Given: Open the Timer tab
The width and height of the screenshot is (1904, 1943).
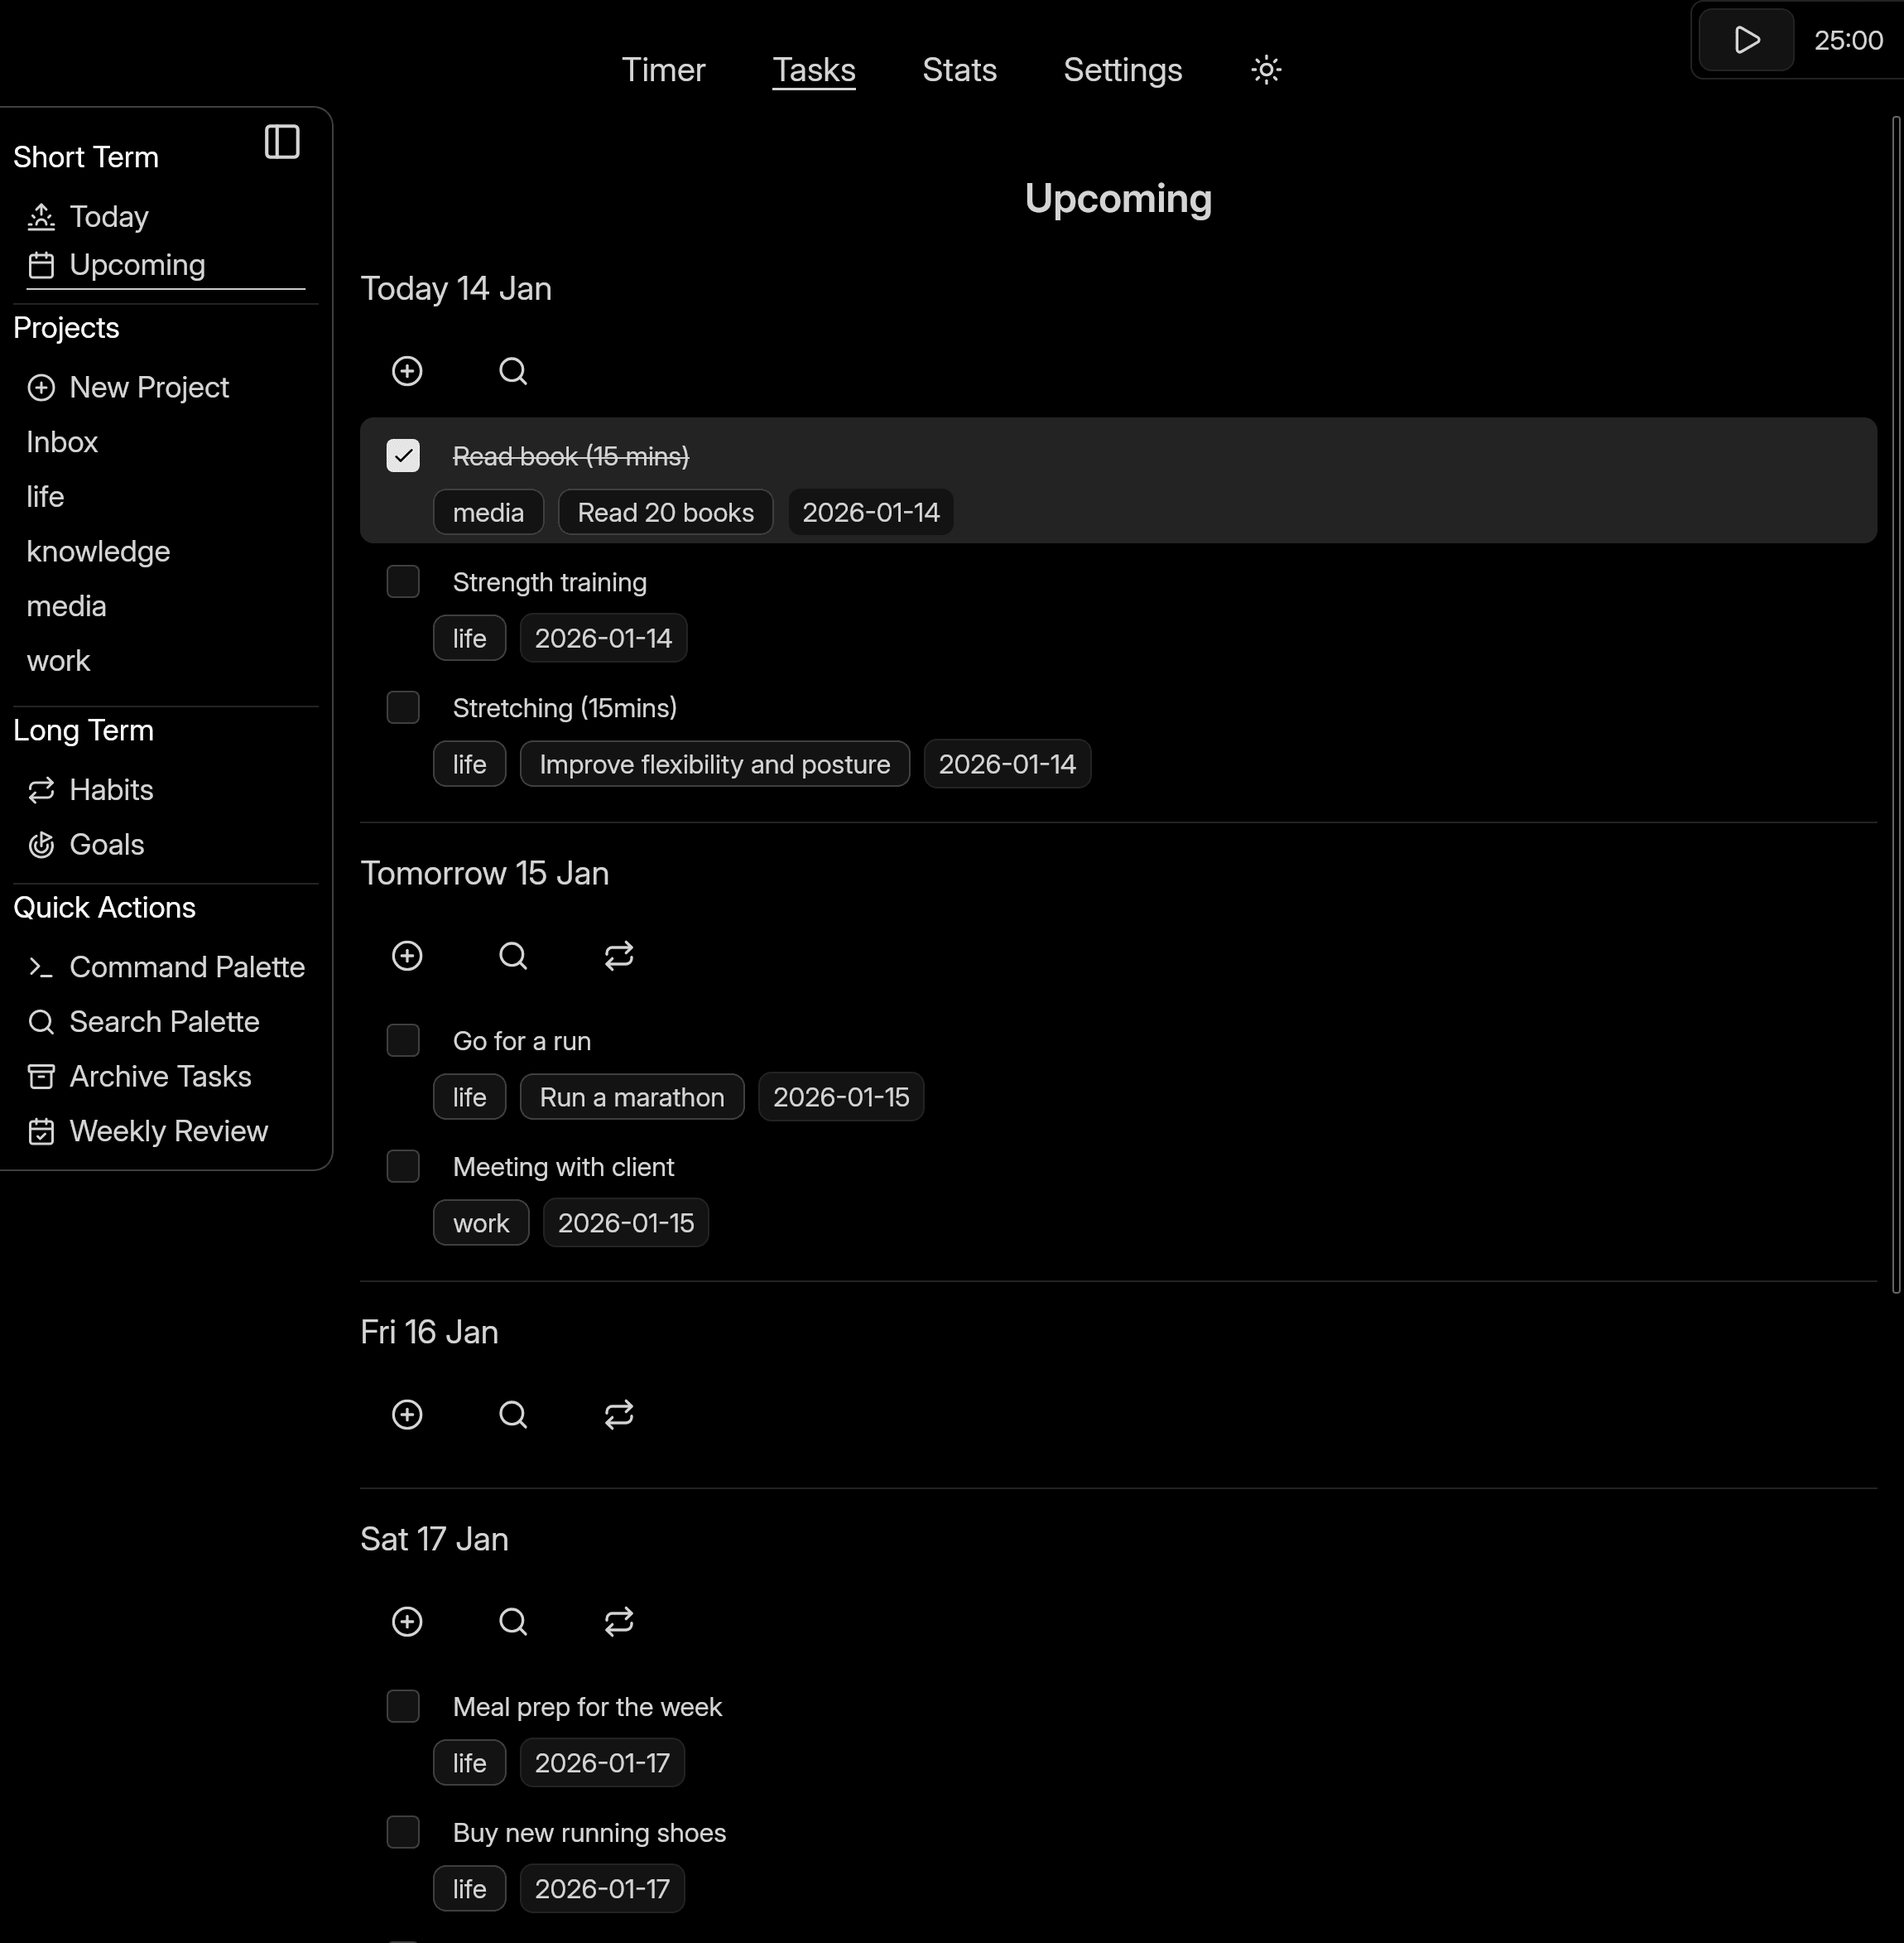Looking at the screenshot, I should tap(663, 70).
